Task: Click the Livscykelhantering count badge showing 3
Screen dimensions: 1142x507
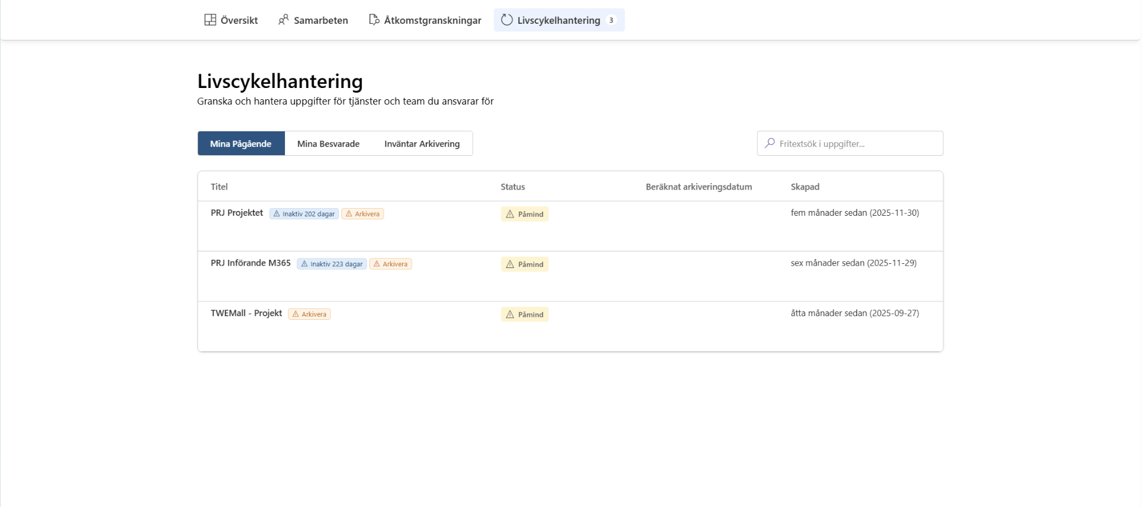Action: (611, 20)
